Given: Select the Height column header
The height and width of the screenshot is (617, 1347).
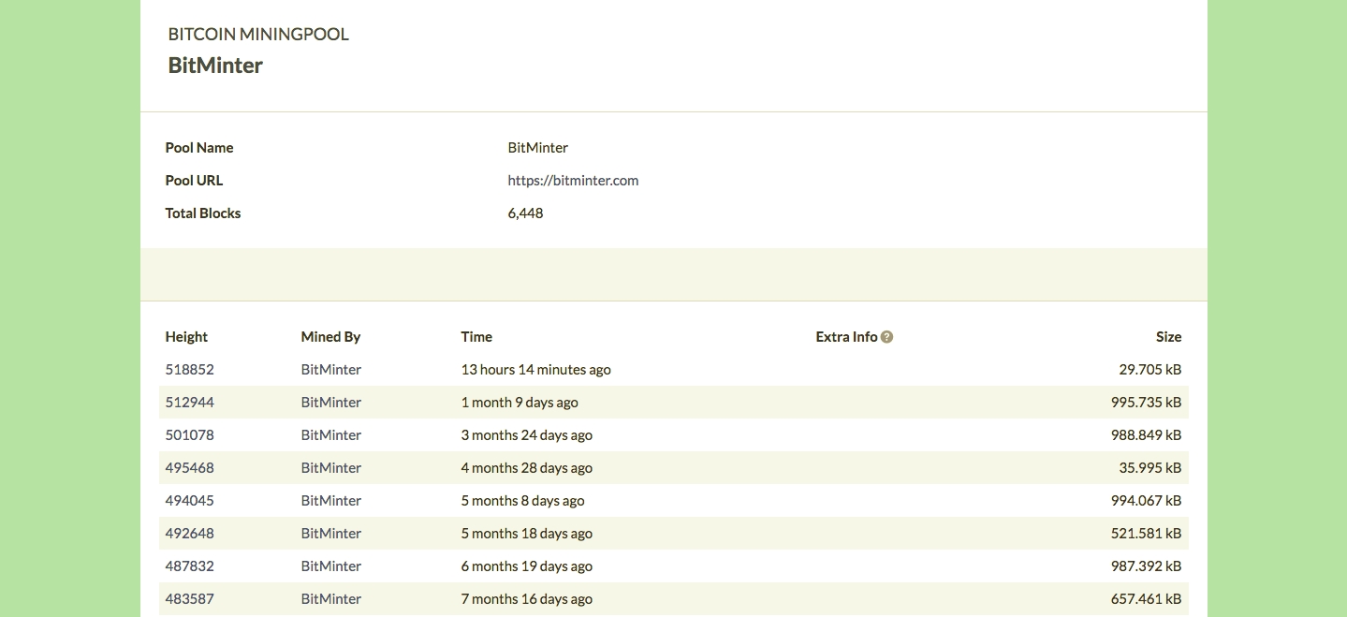Looking at the screenshot, I should coord(186,337).
